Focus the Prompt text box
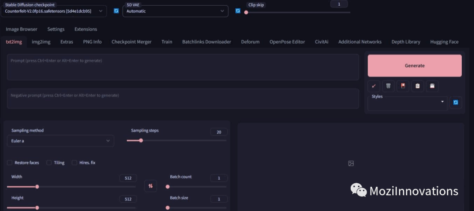 (x=183, y=67)
